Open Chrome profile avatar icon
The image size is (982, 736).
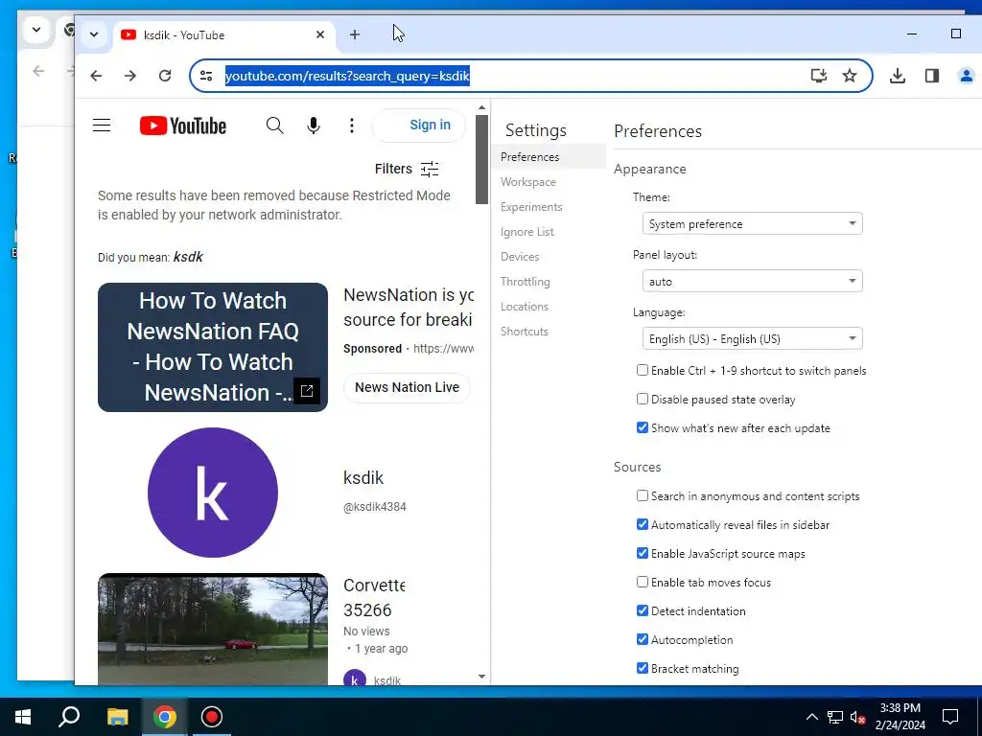click(967, 76)
